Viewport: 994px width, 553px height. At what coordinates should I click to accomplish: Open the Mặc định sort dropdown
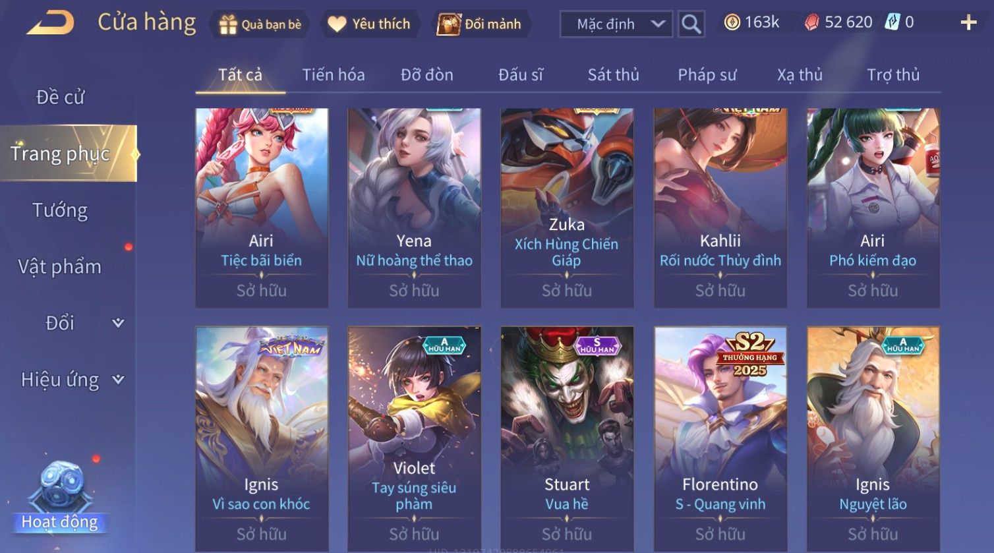616,24
